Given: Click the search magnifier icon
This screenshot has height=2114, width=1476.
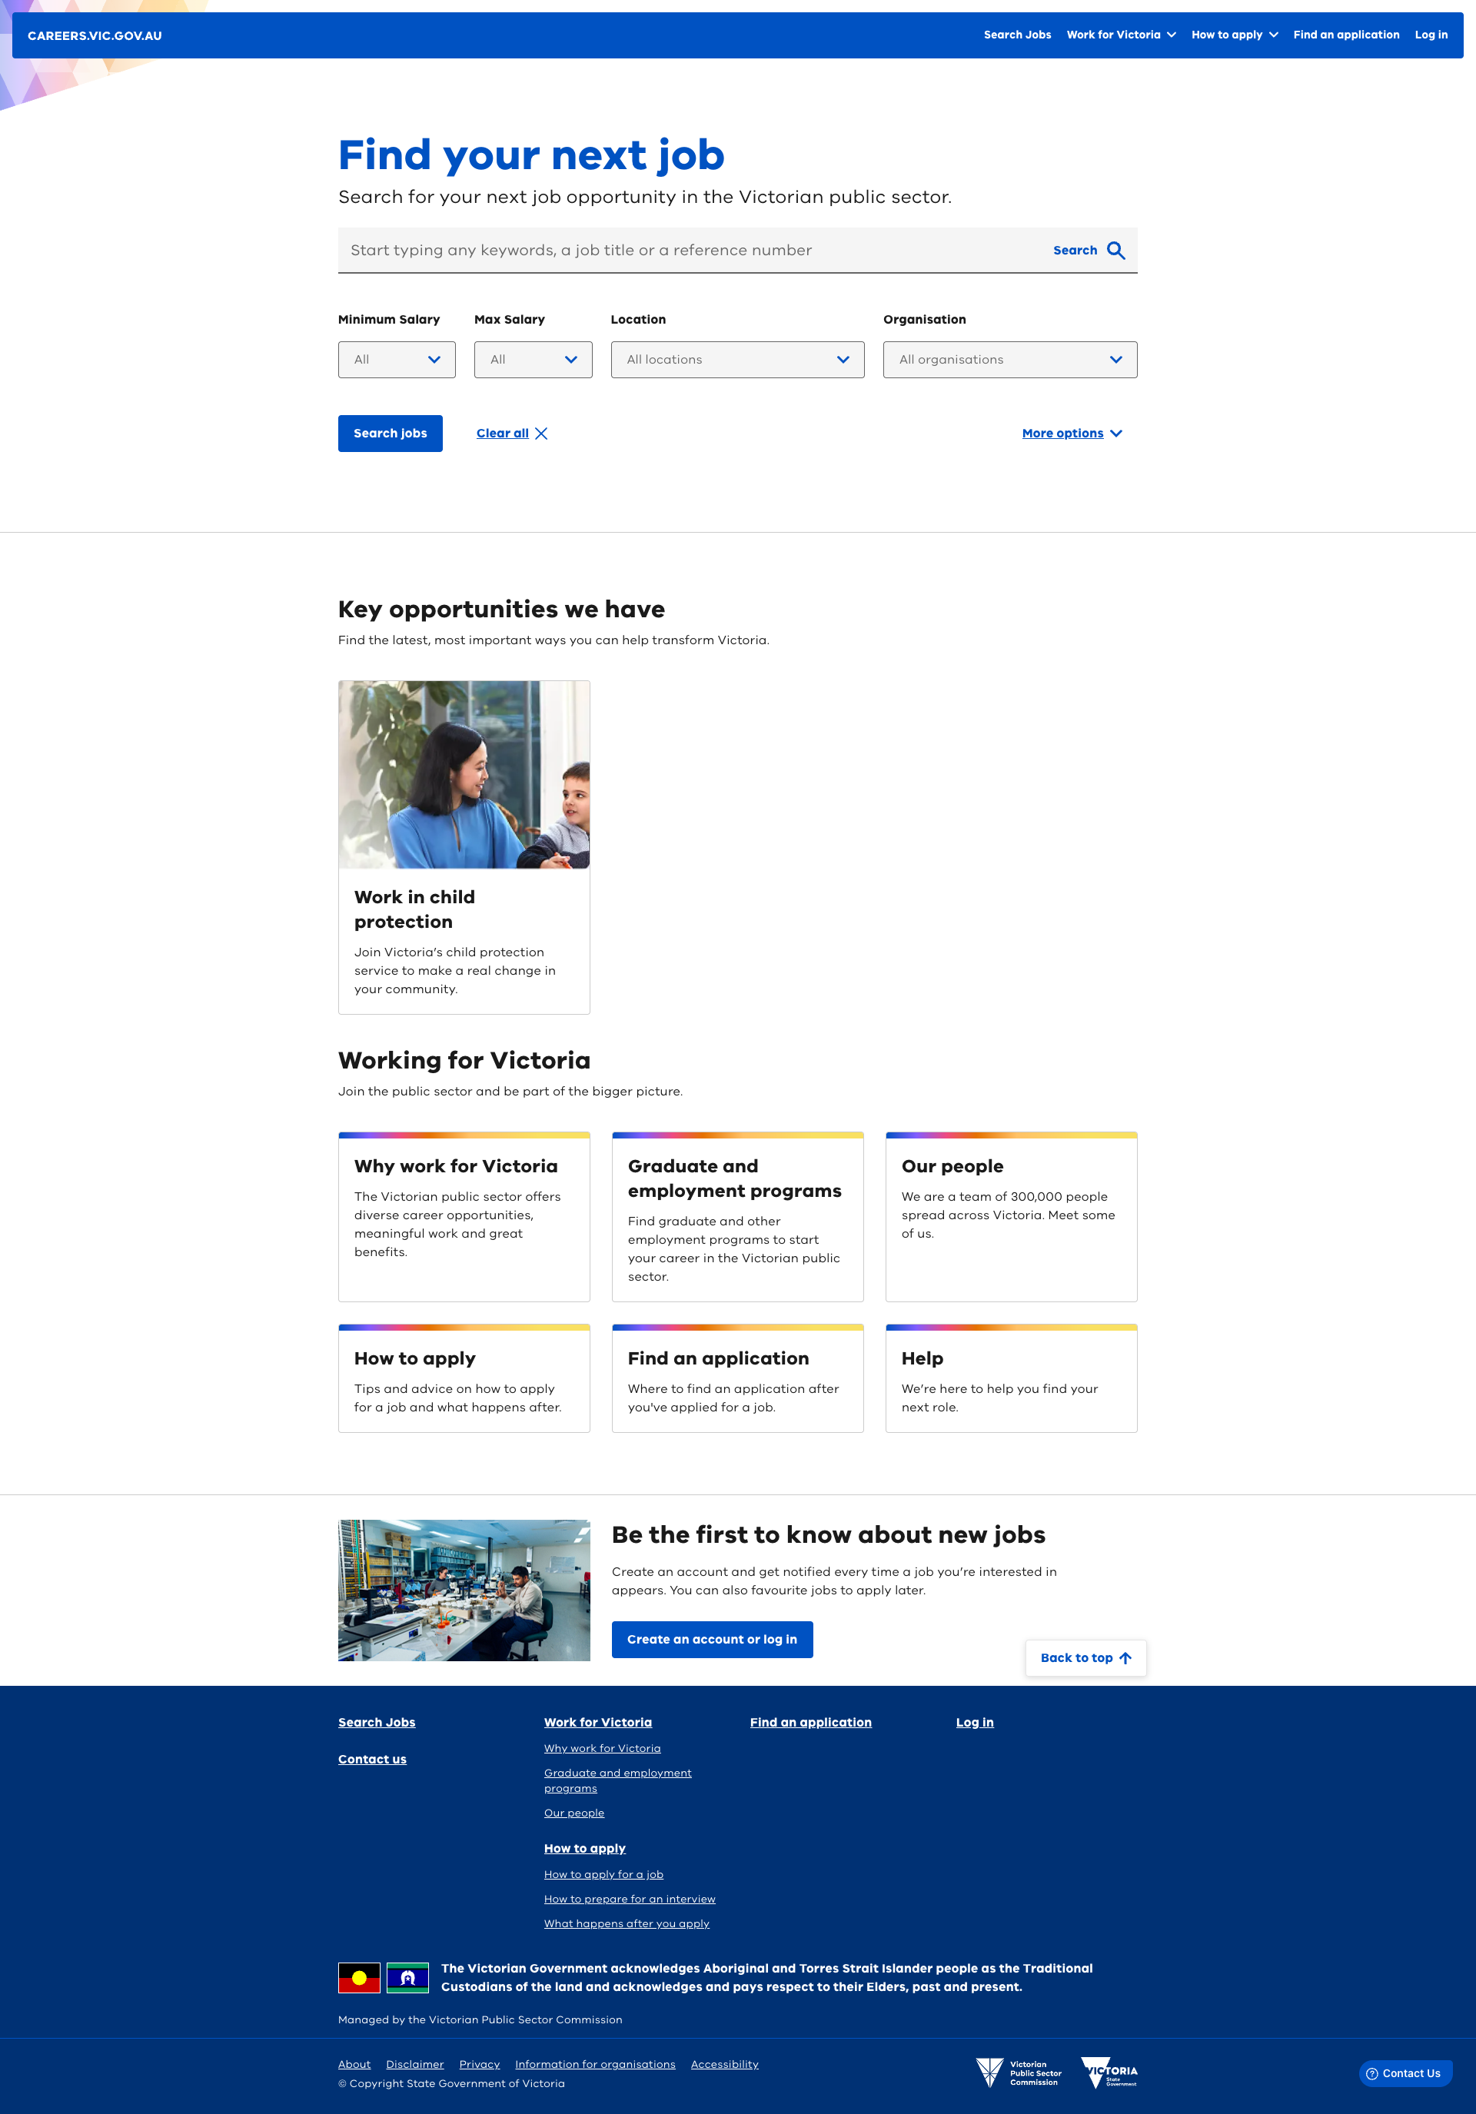Looking at the screenshot, I should coord(1117,250).
